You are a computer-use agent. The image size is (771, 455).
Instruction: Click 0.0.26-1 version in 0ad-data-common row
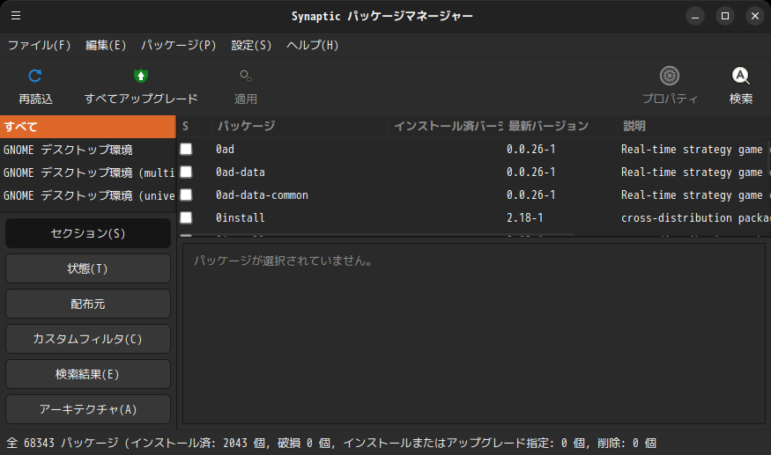point(531,195)
